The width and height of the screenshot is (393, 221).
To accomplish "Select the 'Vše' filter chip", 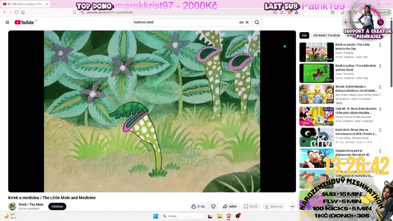I will click(304, 35).
